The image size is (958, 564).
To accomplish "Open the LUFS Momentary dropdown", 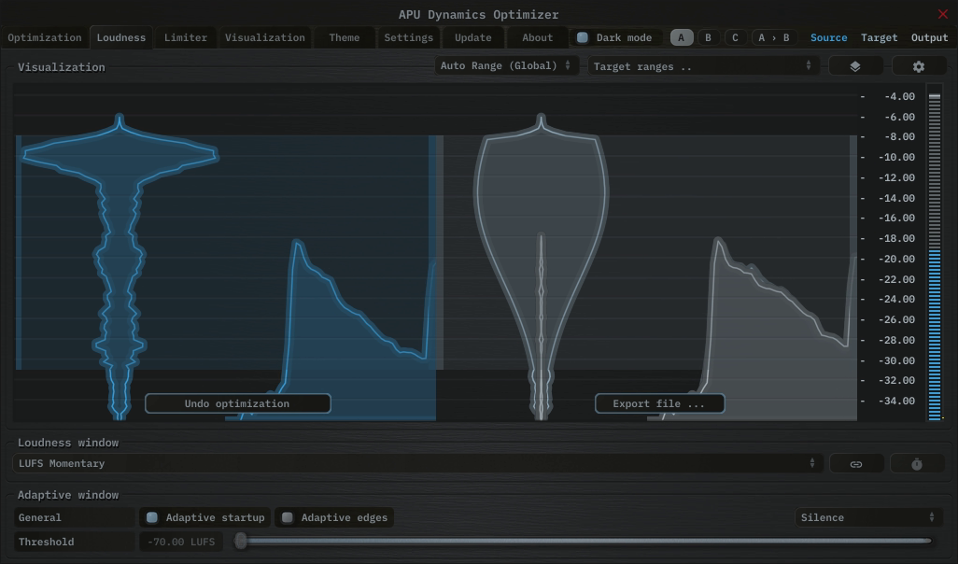I will tap(417, 464).
